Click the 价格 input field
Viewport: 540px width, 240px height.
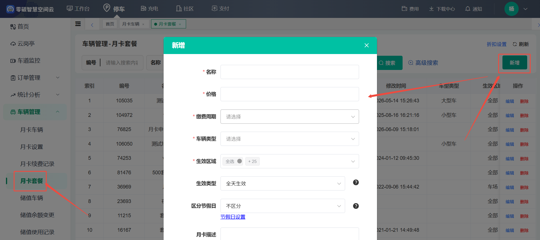pos(290,94)
